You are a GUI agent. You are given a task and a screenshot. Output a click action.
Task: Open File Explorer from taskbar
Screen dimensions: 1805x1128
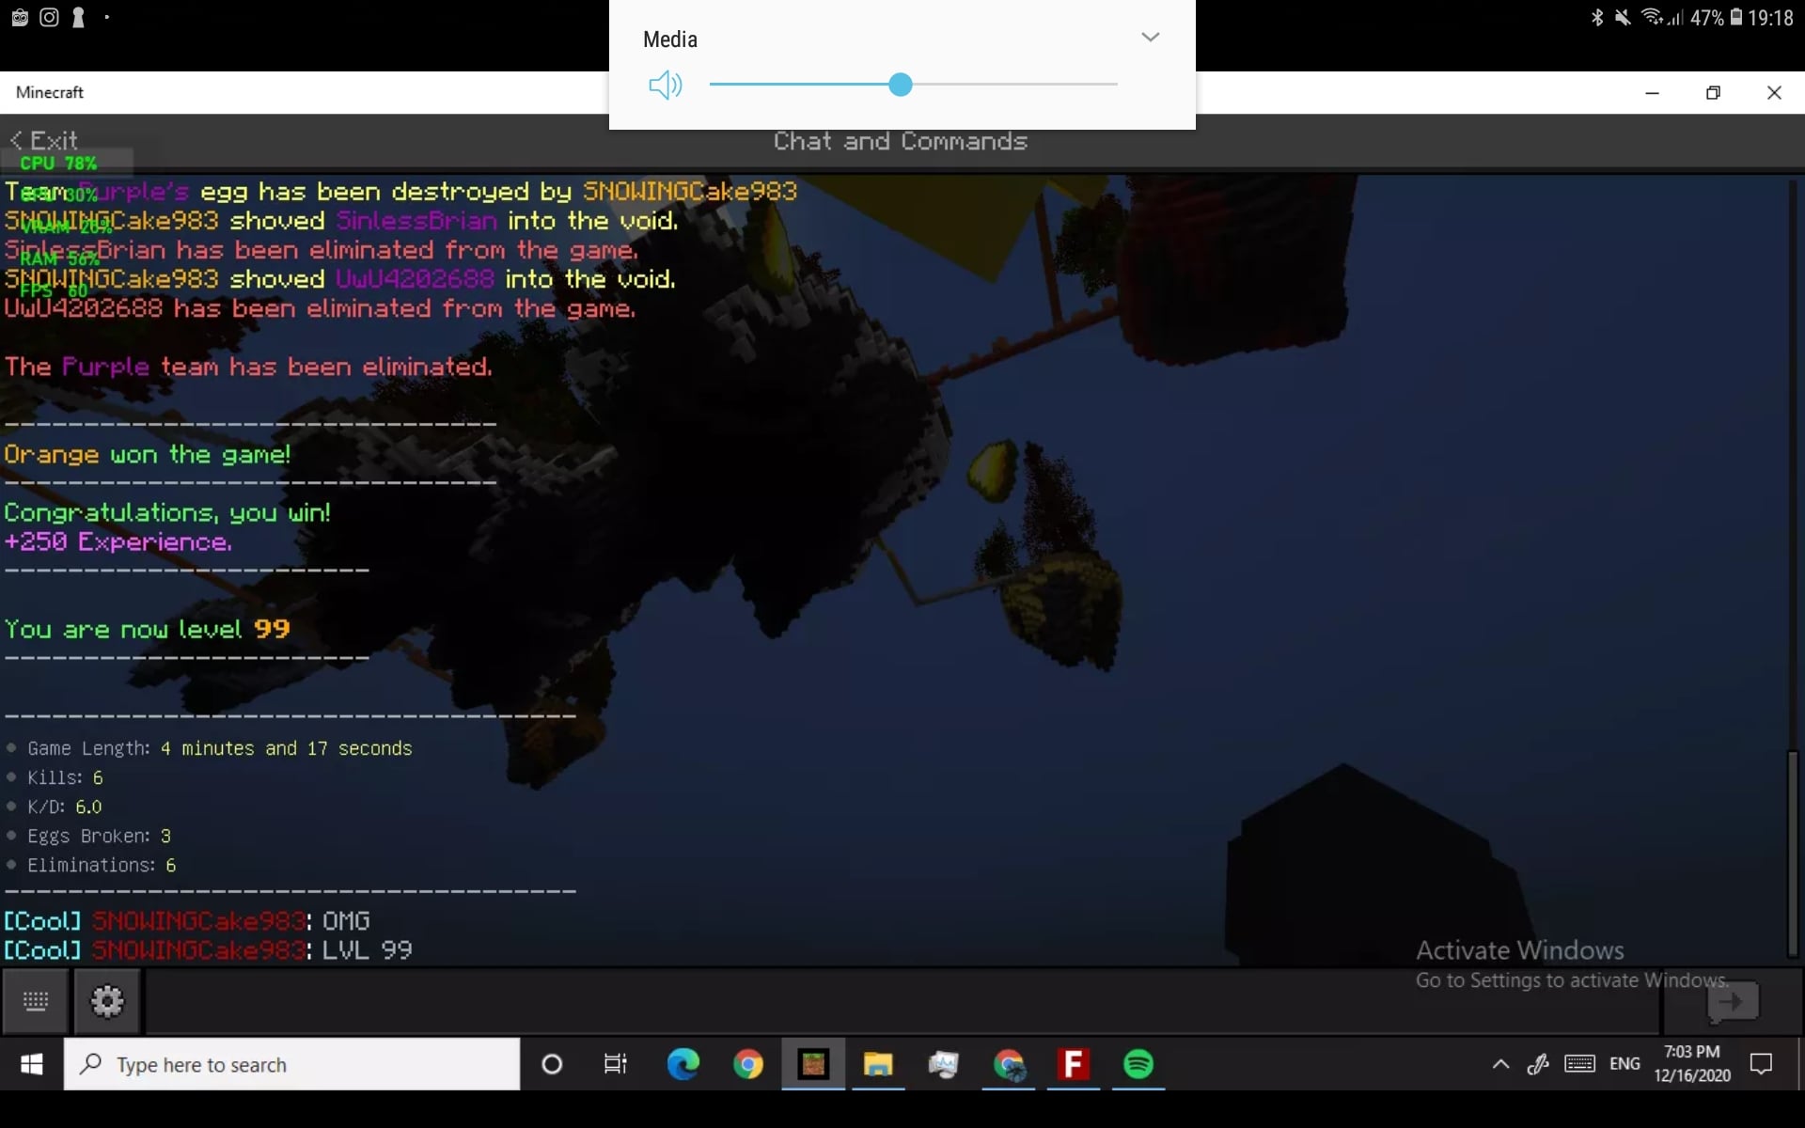click(x=878, y=1064)
